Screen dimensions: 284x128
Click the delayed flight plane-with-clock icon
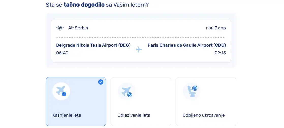[61, 91]
